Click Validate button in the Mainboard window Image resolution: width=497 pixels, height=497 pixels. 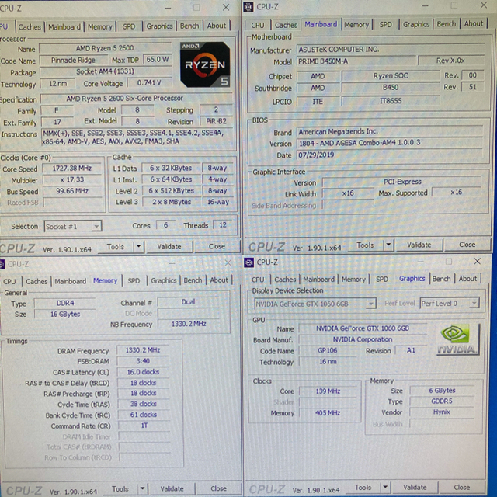click(x=419, y=245)
